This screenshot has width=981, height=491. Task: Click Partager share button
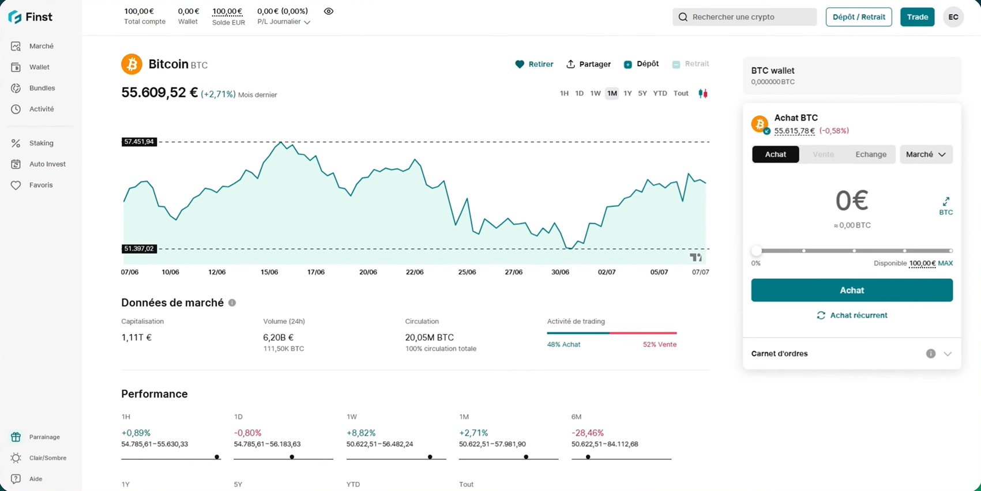[588, 64]
